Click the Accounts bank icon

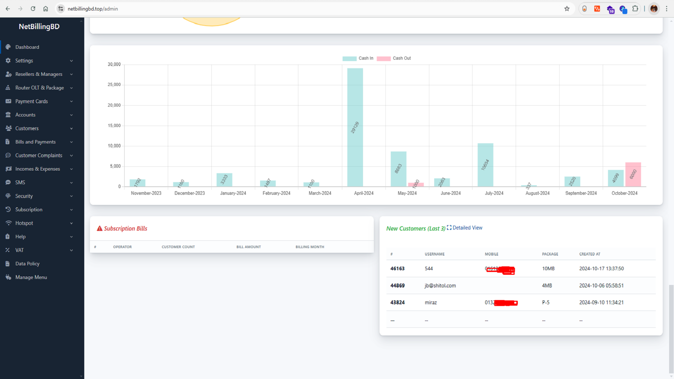coord(8,115)
